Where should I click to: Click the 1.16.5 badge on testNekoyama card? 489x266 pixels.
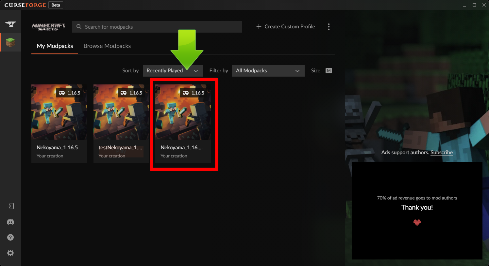131,93
